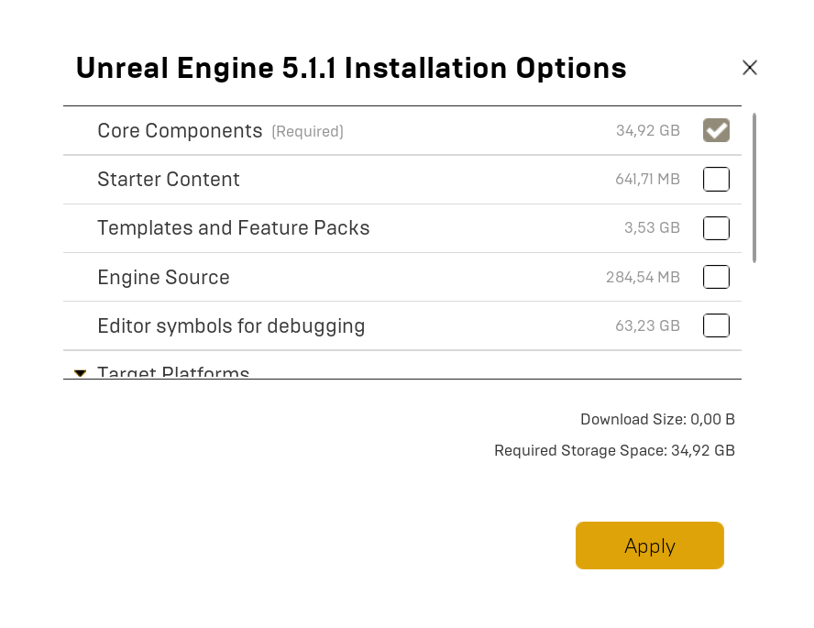The height and width of the screenshot is (628, 814).
Task: Click the Engine Source label
Action: click(163, 277)
